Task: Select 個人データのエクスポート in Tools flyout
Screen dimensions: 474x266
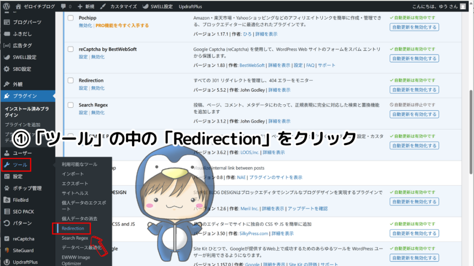Action: click(84, 206)
